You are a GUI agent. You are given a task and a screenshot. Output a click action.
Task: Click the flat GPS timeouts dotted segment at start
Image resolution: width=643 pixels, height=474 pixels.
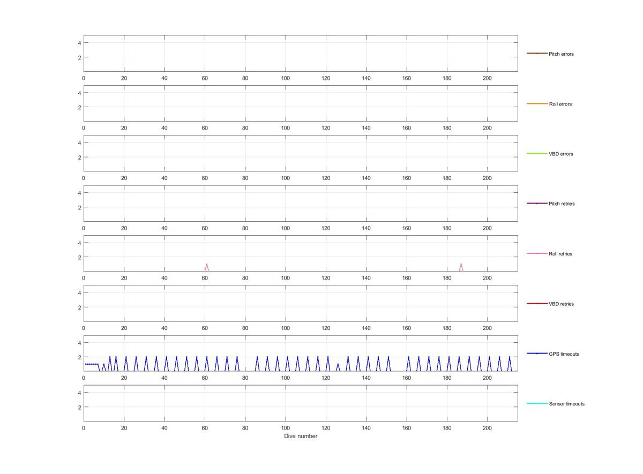(x=92, y=364)
